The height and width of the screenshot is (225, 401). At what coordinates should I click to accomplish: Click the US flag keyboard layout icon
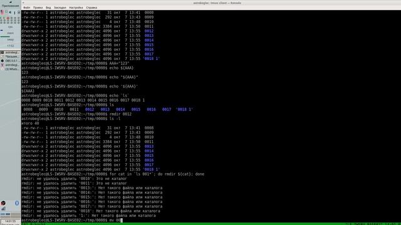tap(3, 12)
